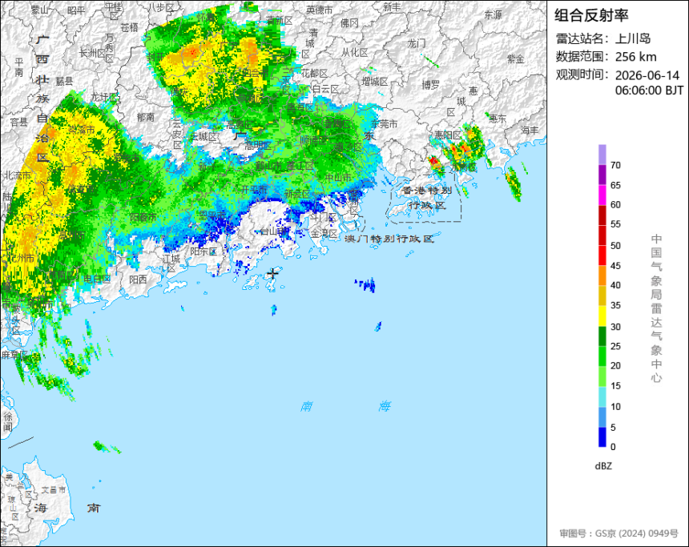
Task: Click the red storm cell near 惠阳区
Action: coord(434,162)
